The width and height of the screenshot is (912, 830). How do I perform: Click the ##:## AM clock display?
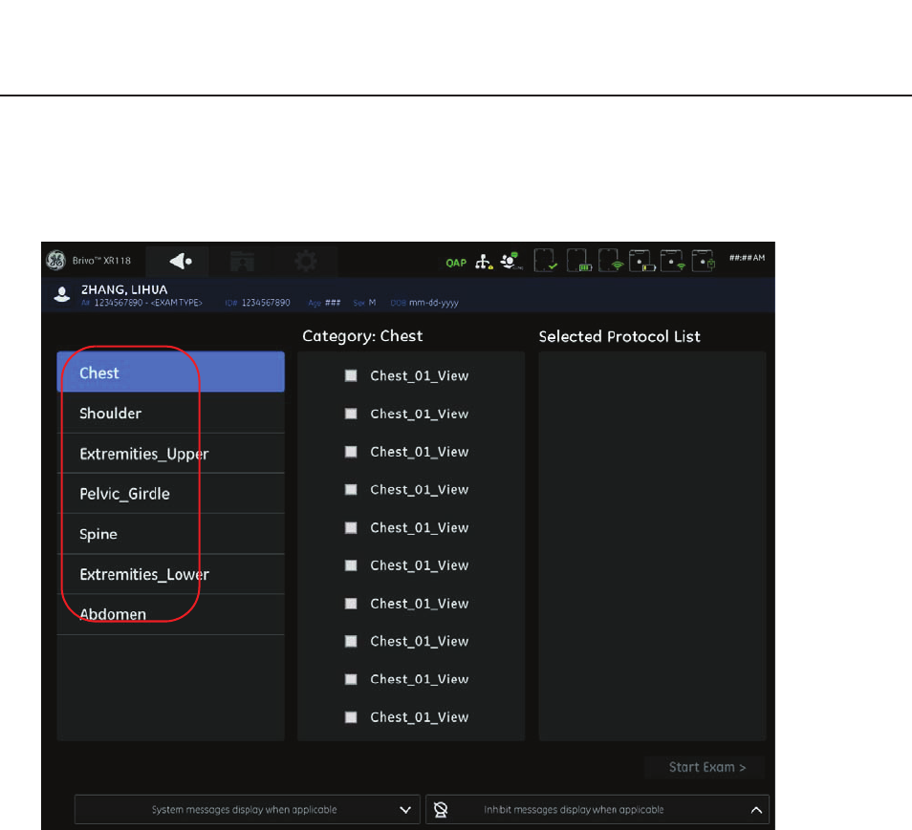pos(748,258)
